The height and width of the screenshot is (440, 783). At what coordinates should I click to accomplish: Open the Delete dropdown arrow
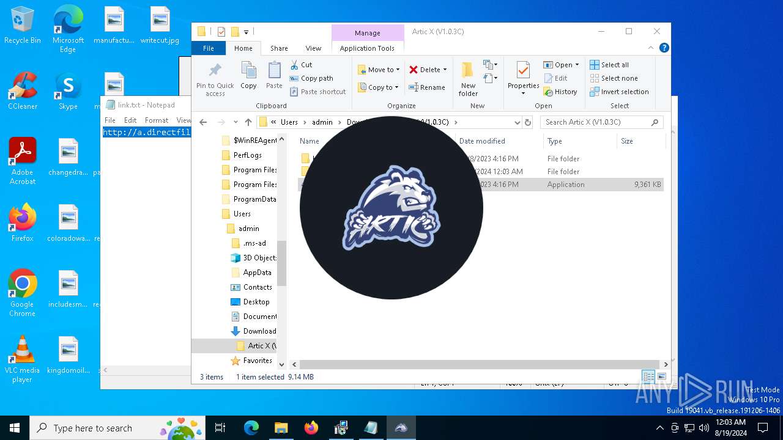point(445,70)
